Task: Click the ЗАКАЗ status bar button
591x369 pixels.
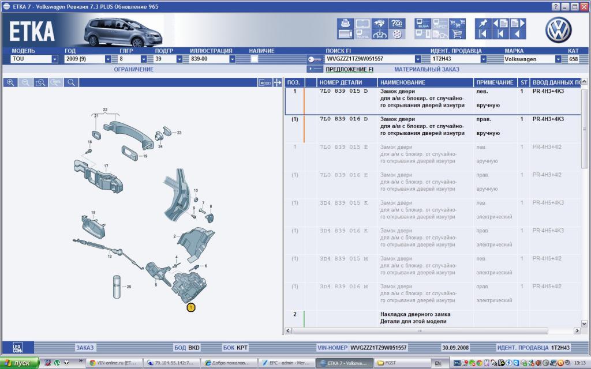Action: (85, 348)
